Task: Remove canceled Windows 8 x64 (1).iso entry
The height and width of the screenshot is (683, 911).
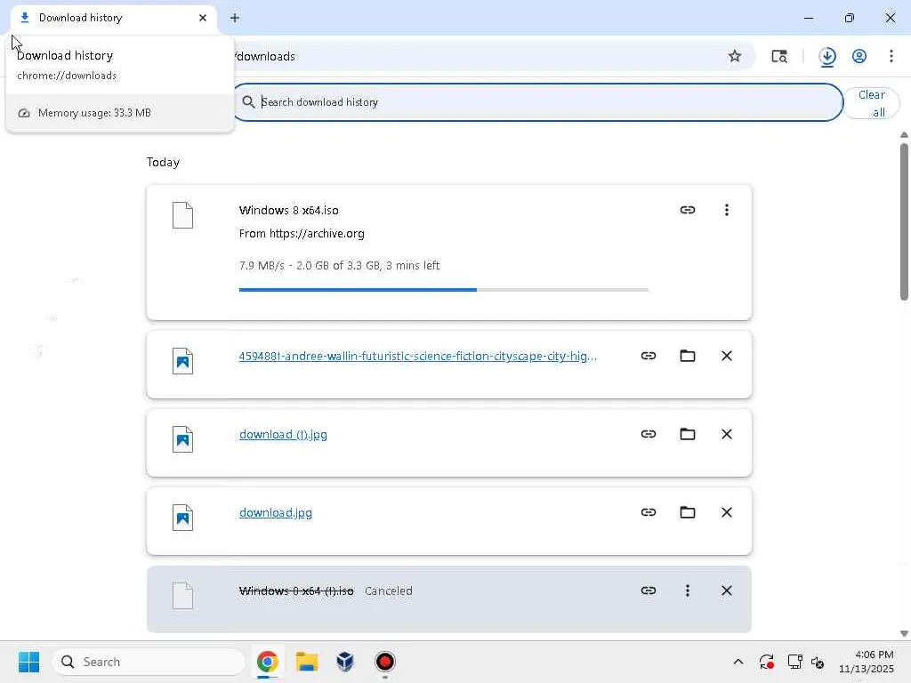Action: click(x=726, y=591)
